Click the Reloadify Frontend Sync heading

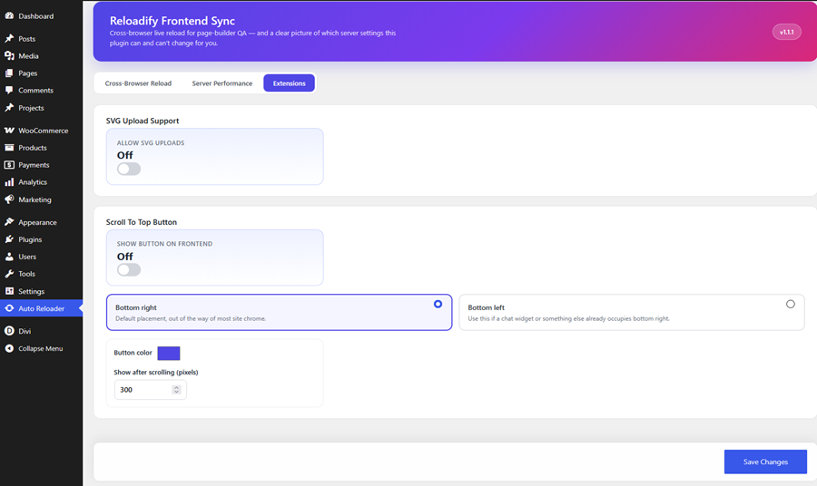coord(172,21)
